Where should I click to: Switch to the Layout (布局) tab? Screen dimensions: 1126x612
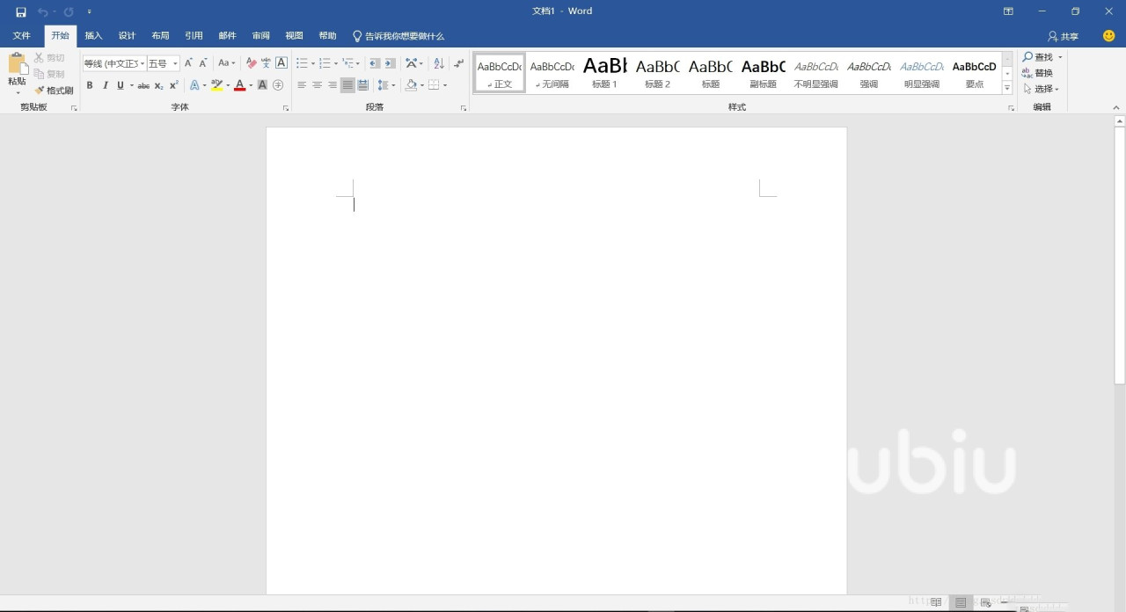160,36
